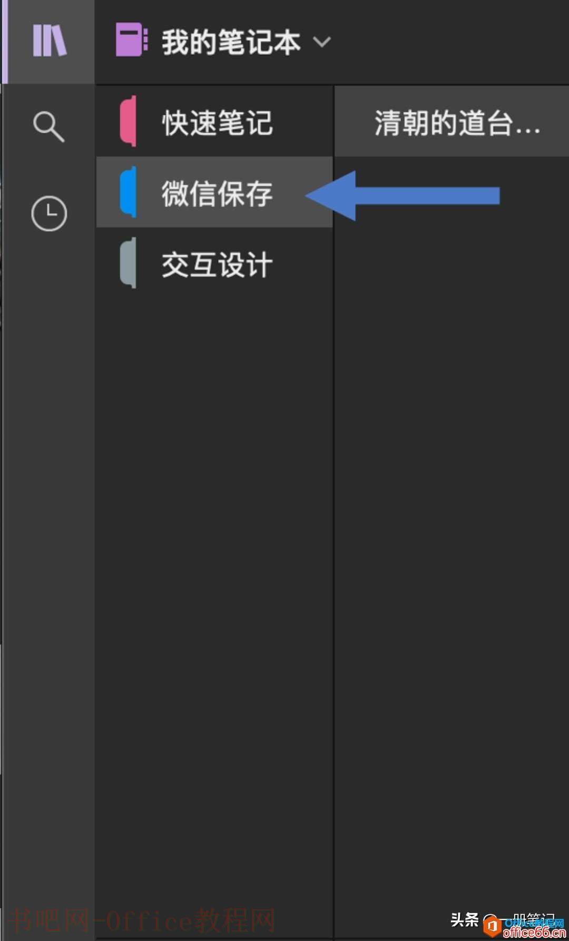The image size is (569, 941).
Task: Open the search magnifier icon
Action: (48, 126)
